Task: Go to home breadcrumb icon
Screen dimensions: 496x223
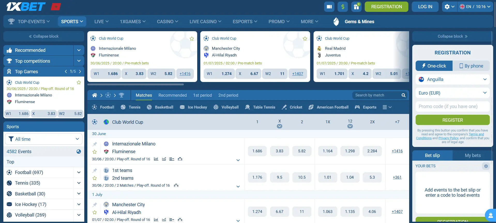Action: (x=95, y=95)
